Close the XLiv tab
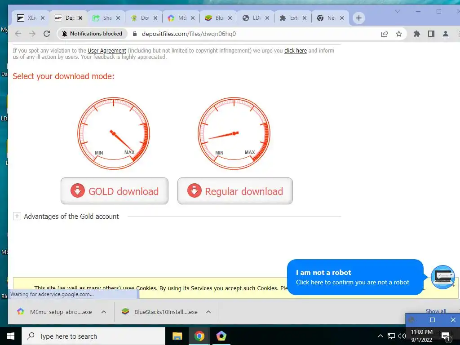The image size is (460, 345). (x=43, y=18)
